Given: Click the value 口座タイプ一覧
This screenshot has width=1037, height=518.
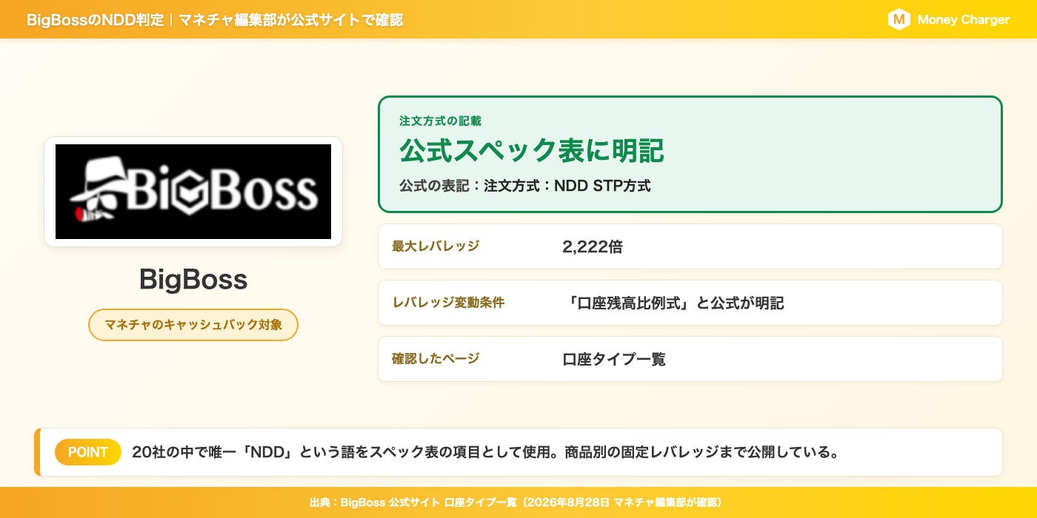Looking at the screenshot, I should click(x=614, y=360).
